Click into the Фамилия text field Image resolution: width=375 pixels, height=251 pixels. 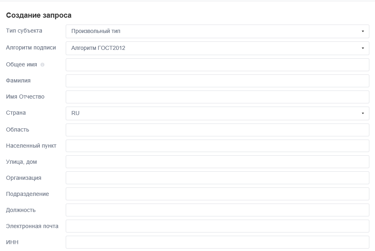pos(217,80)
